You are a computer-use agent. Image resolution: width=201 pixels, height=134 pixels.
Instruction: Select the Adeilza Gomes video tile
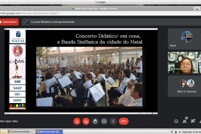[x=184, y=62]
